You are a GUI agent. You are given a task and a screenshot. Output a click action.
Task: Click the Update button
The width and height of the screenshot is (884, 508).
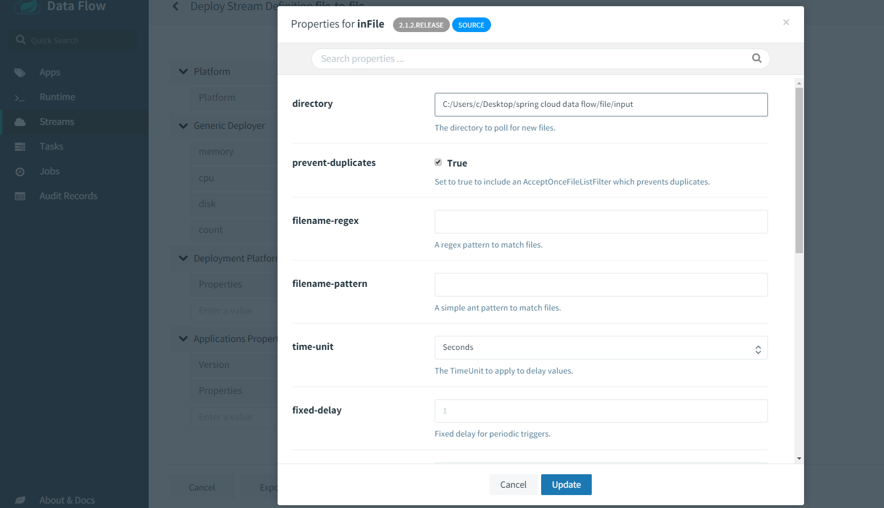[566, 484]
